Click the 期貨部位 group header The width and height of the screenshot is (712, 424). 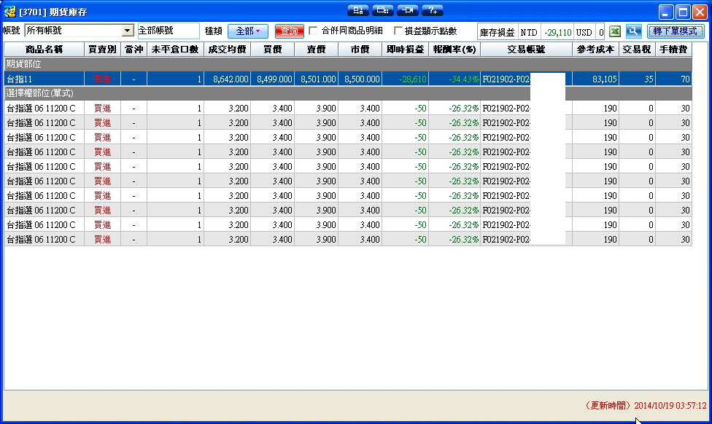(x=348, y=64)
